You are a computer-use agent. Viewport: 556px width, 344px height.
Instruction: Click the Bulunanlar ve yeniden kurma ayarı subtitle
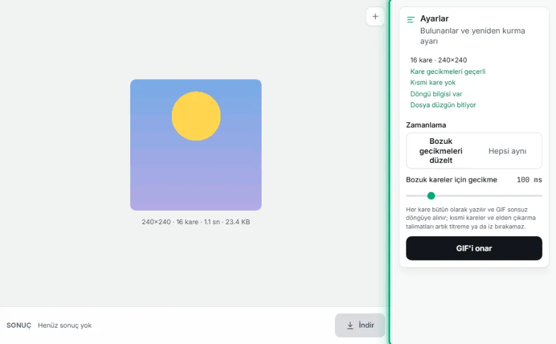pos(473,36)
